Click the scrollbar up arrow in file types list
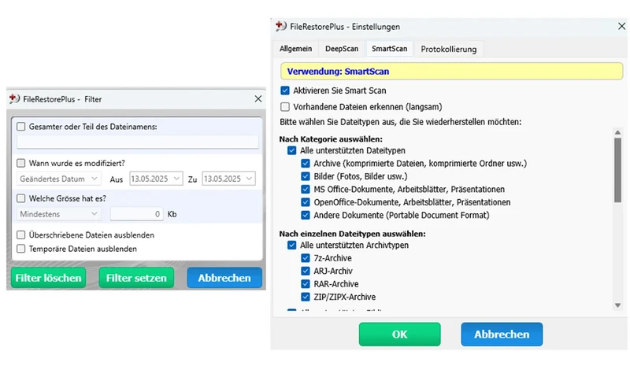The width and height of the screenshot is (630, 377). tap(617, 132)
